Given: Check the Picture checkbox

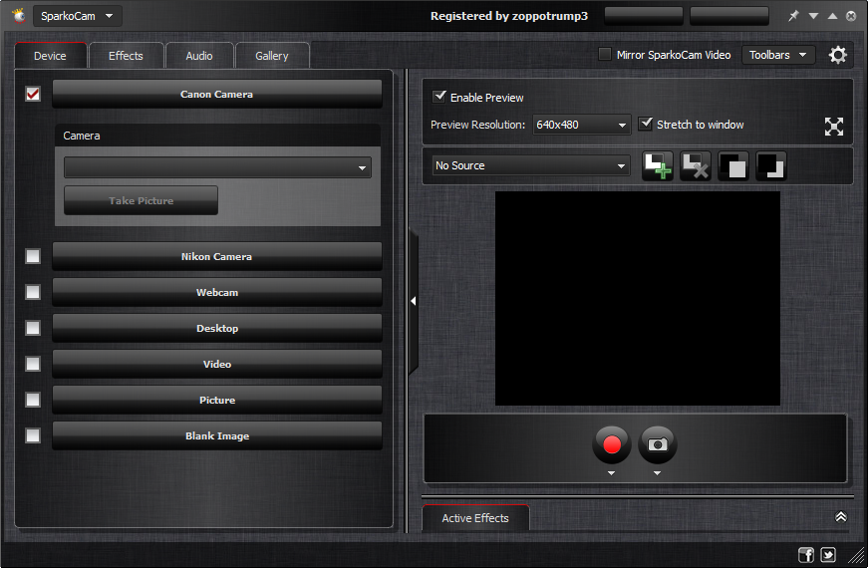Looking at the screenshot, I should coord(33,400).
